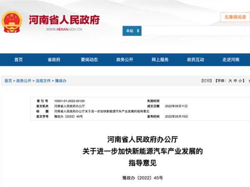The width and height of the screenshot is (250, 187).
Task: Select 要闻动态 in the navigation bar
Action: pos(89,60)
